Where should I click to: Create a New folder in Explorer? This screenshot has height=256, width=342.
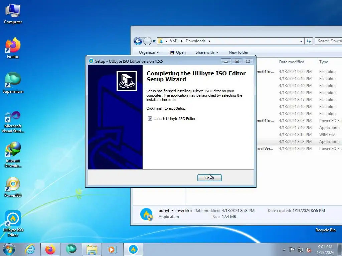tap(238, 52)
